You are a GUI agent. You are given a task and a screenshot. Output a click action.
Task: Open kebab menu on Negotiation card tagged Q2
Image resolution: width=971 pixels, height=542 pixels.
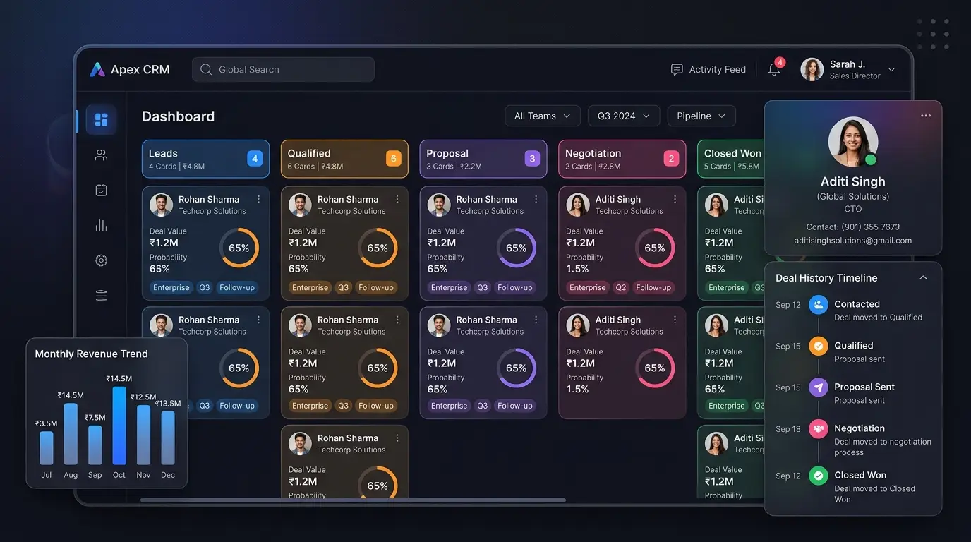[675, 200]
